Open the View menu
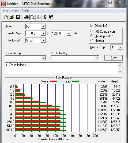128x143 pixels. [x=15, y=10]
